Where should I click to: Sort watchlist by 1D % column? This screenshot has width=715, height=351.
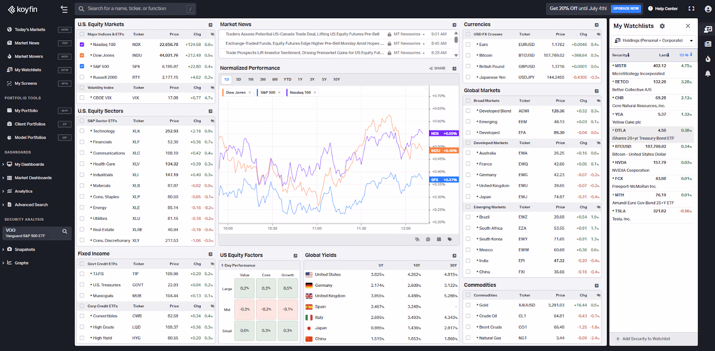click(686, 55)
